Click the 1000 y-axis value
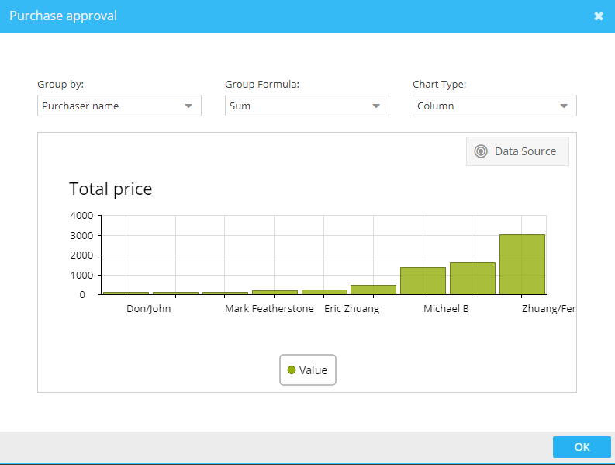 tap(81, 276)
